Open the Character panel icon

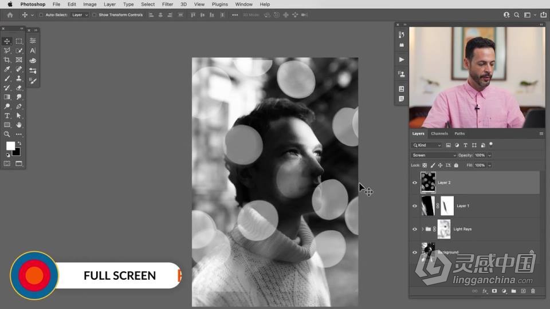(x=33, y=50)
